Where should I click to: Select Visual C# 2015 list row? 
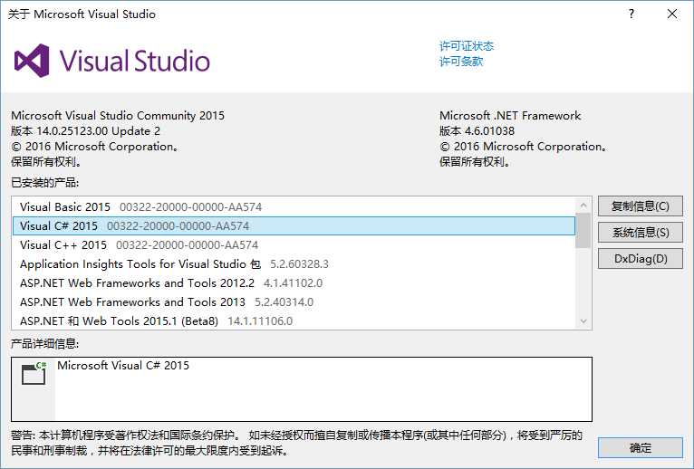(x=294, y=226)
